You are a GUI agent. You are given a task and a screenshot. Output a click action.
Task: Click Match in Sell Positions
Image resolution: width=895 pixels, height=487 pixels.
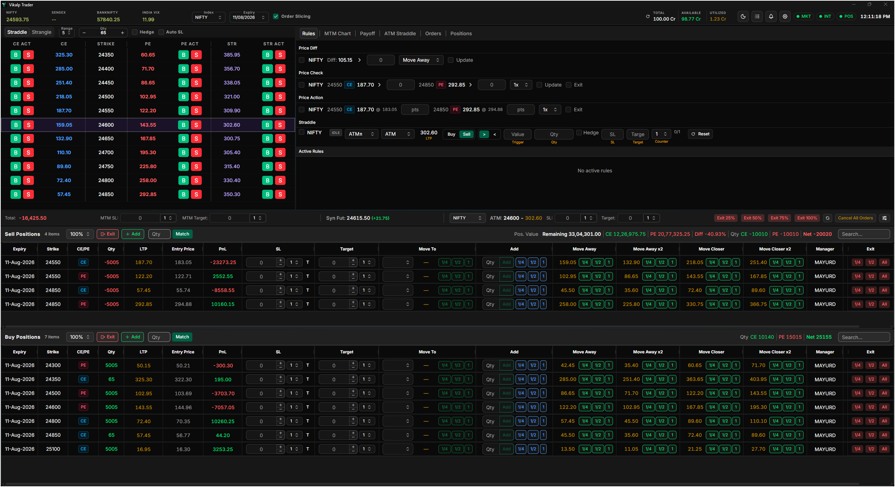182,234
